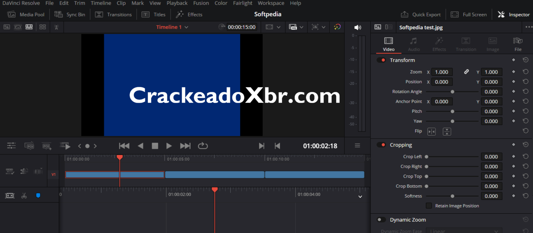Open the Titles panel
This screenshot has height=233, width=533.
(153, 14)
